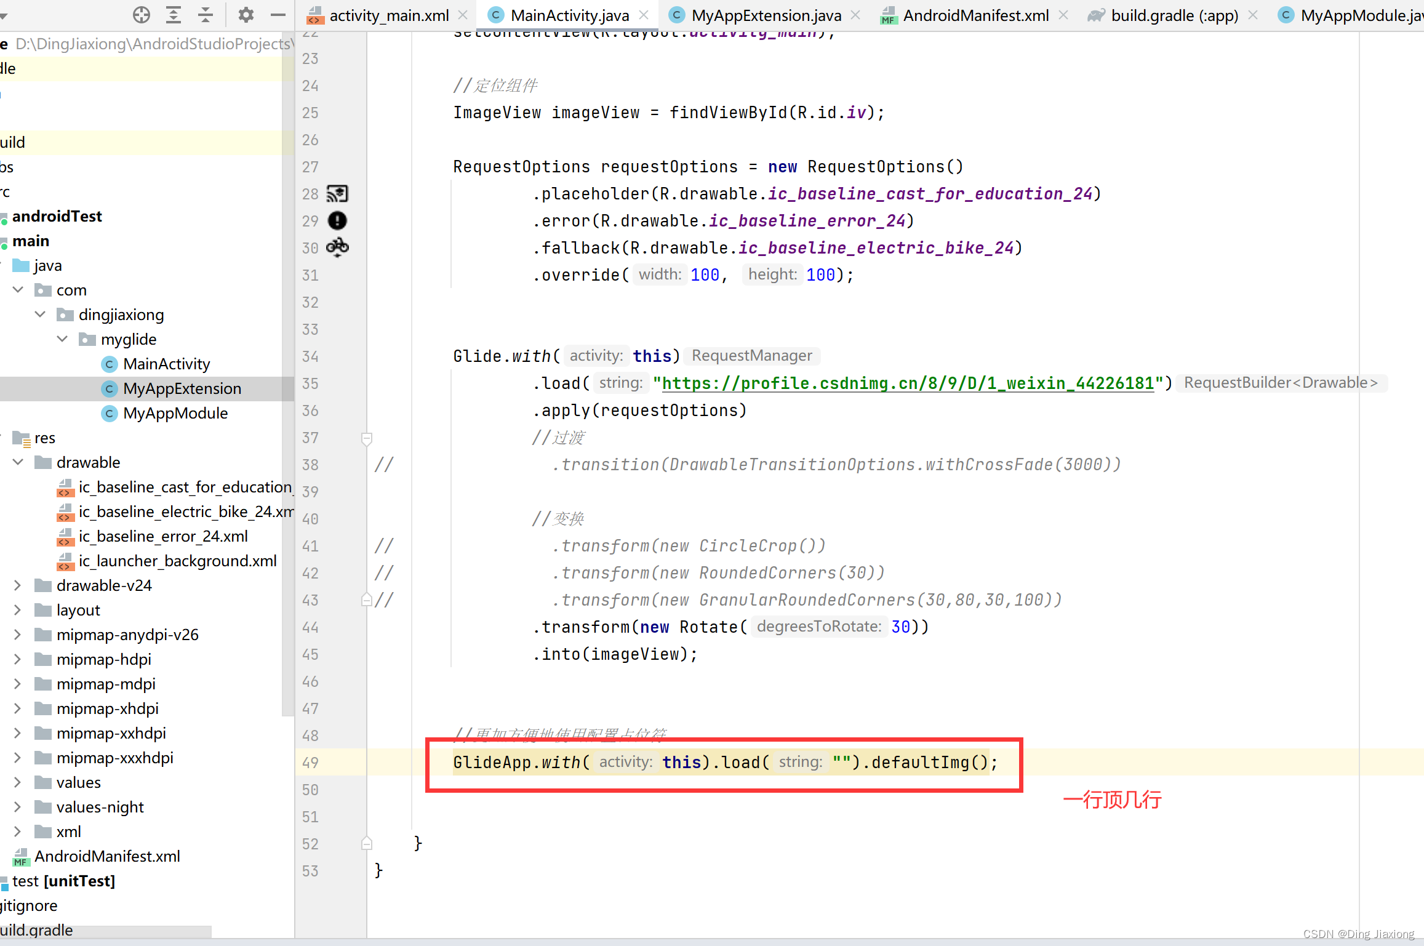The width and height of the screenshot is (1424, 946).
Task: Click the Rotate degreesToRotate value 30
Action: pos(901,627)
